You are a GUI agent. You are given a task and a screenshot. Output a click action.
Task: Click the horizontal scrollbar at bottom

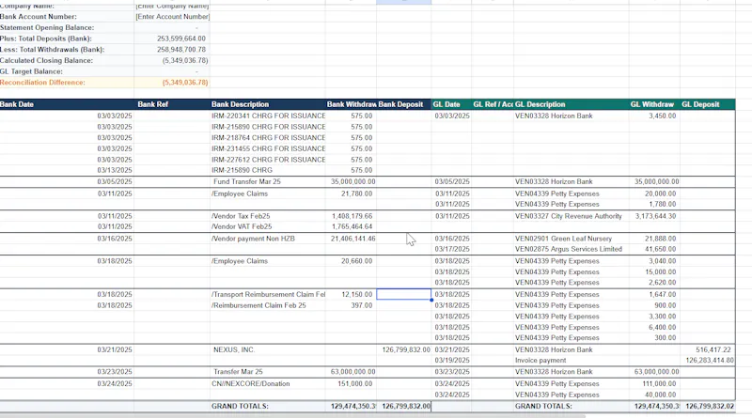click(292, 415)
